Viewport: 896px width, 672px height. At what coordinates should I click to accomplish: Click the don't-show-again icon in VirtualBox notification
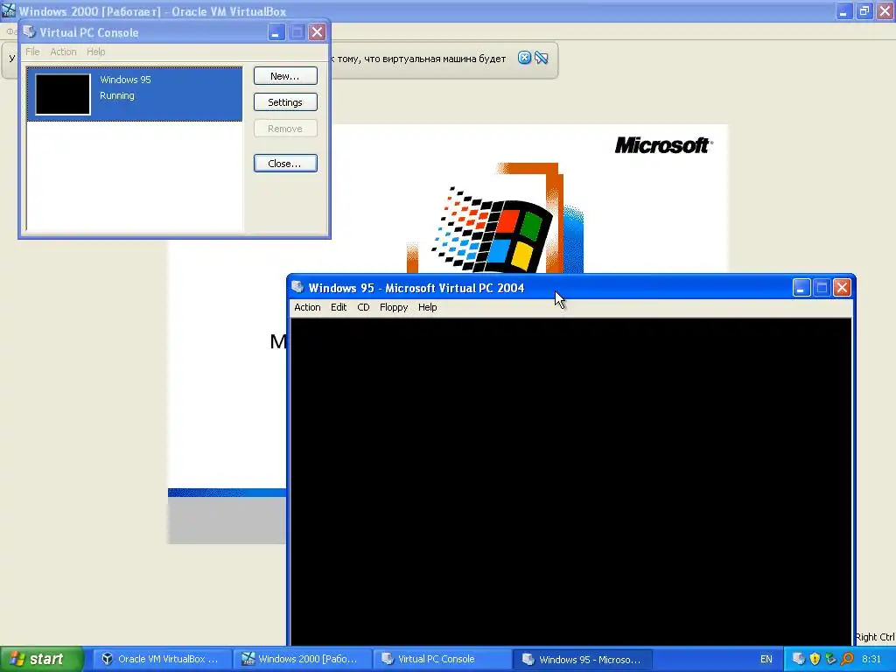click(541, 58)
